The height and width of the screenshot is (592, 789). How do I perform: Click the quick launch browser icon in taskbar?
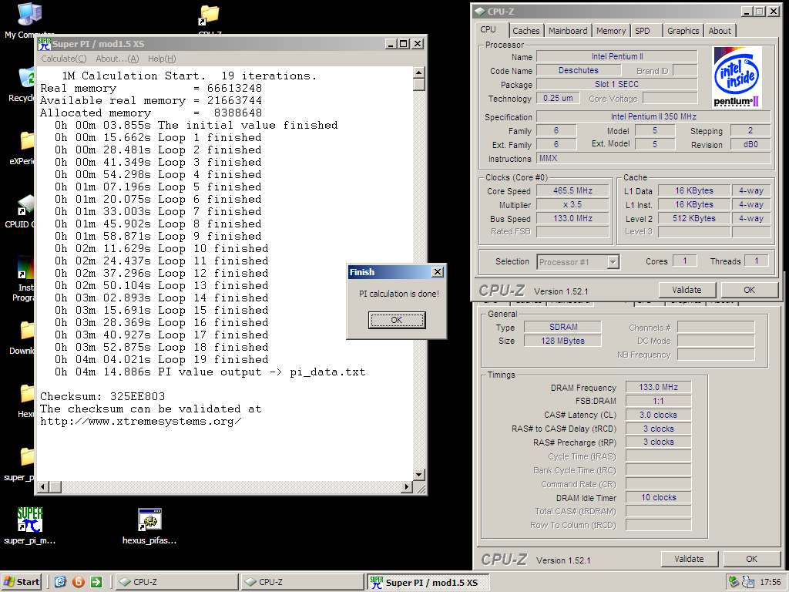pos(60,583)
